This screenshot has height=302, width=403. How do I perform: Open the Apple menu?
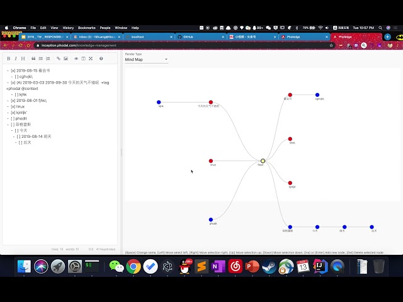[x=7, y=28]
